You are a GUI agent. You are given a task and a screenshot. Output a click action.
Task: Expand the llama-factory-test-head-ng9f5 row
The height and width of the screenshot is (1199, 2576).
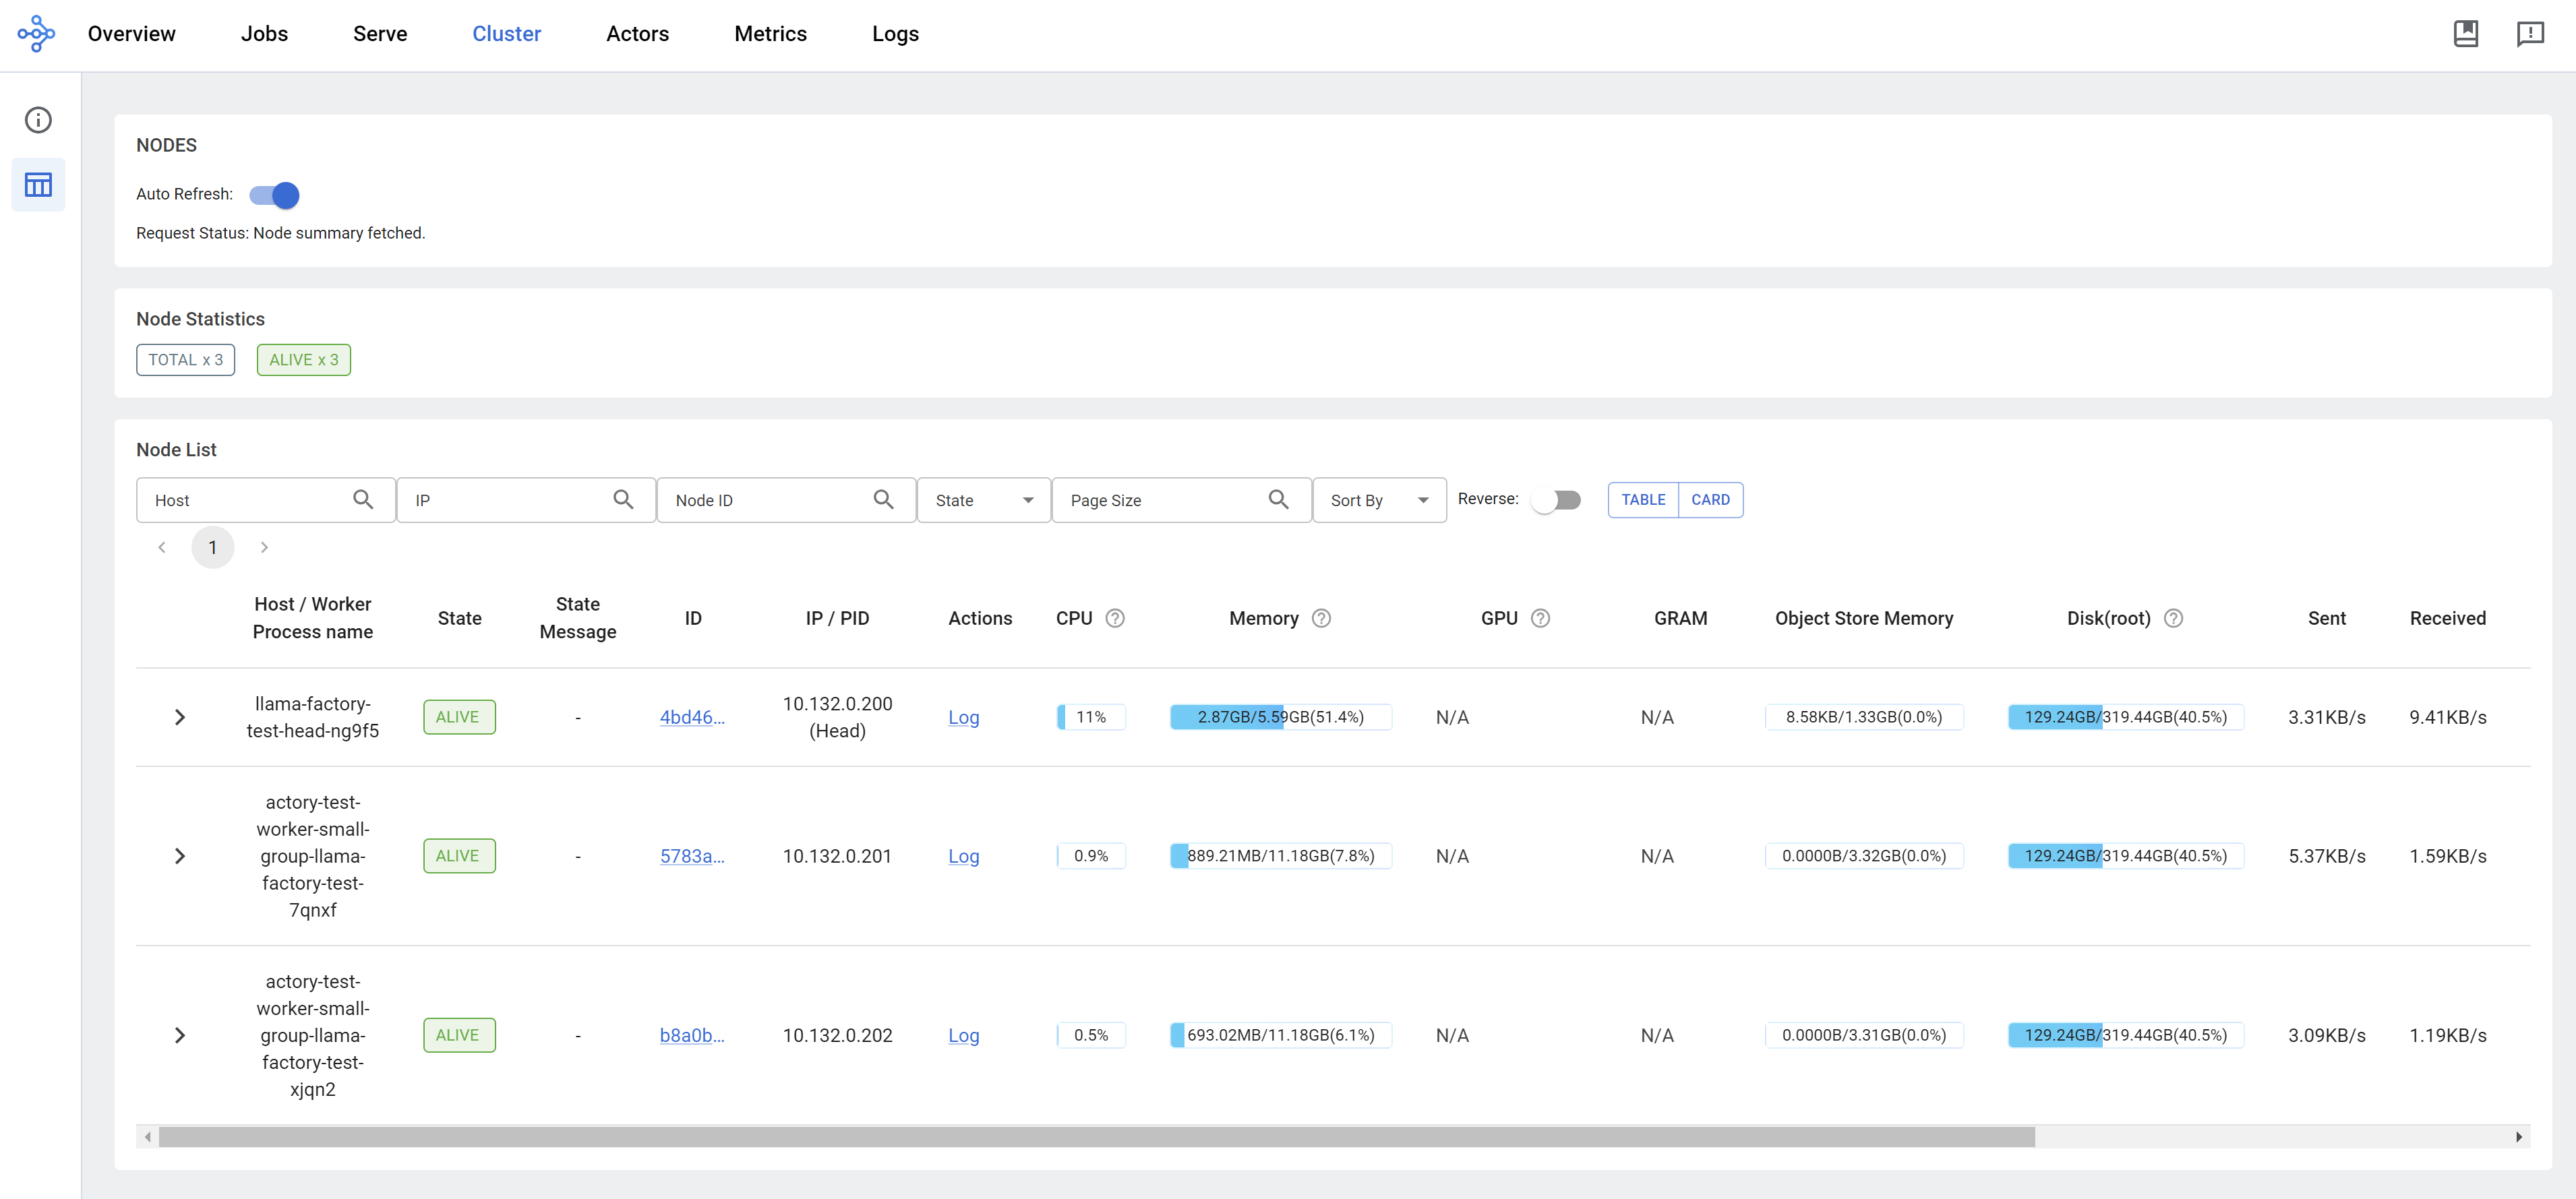tap(180, 717)
